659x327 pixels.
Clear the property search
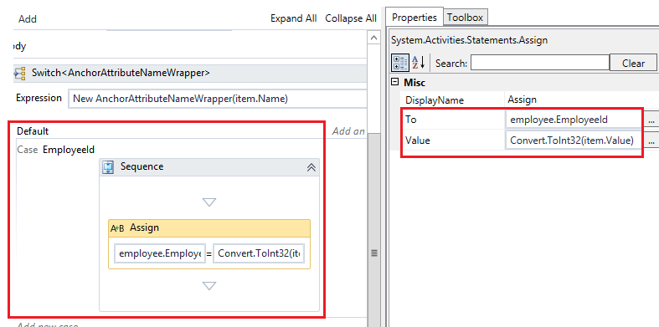(x=633, y=64)
